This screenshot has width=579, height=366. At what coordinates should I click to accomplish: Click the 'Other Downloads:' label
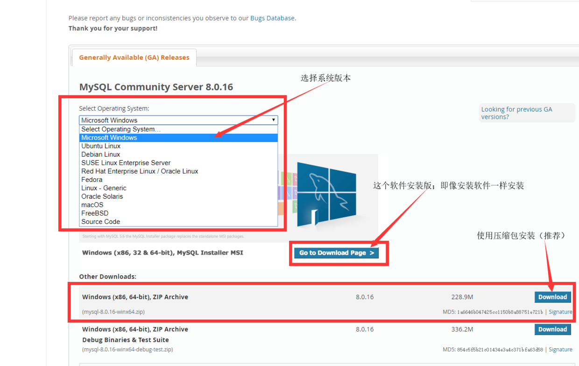108,277
